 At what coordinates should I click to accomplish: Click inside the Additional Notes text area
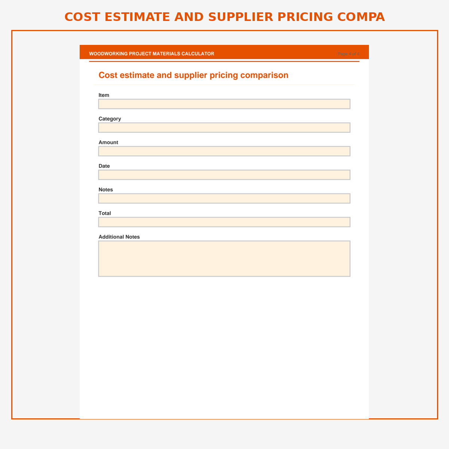pyautogui.click(x=224, y=259)
